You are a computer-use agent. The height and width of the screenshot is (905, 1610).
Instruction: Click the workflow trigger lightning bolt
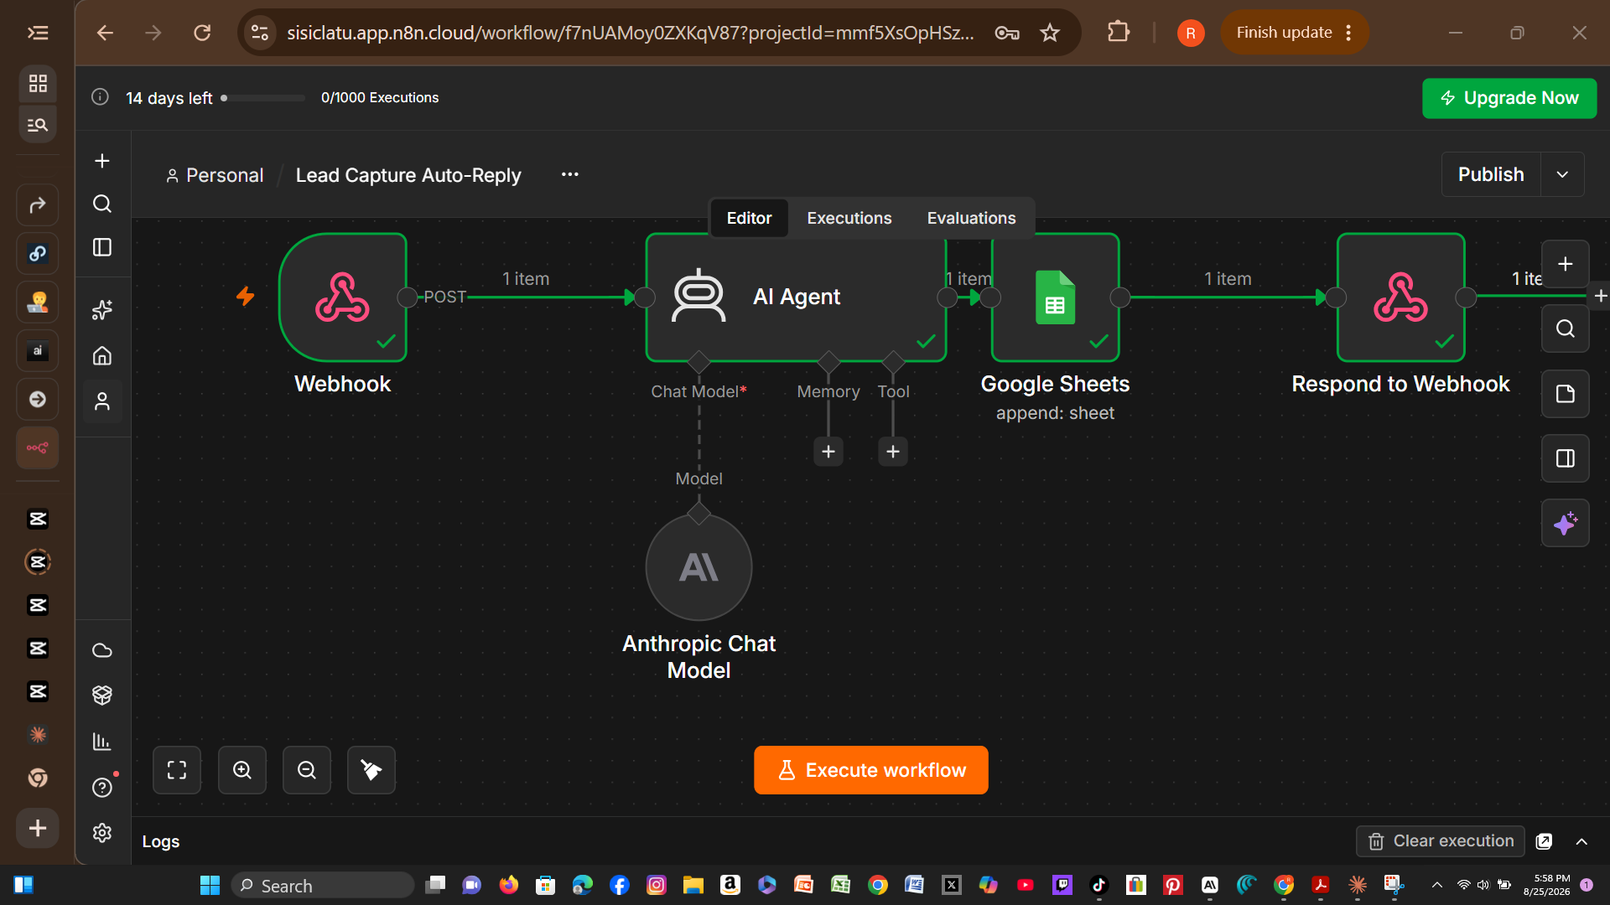[x=245, y=296]
